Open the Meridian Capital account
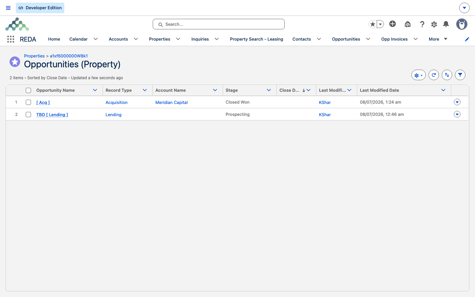475x297 pixels. 172,102
